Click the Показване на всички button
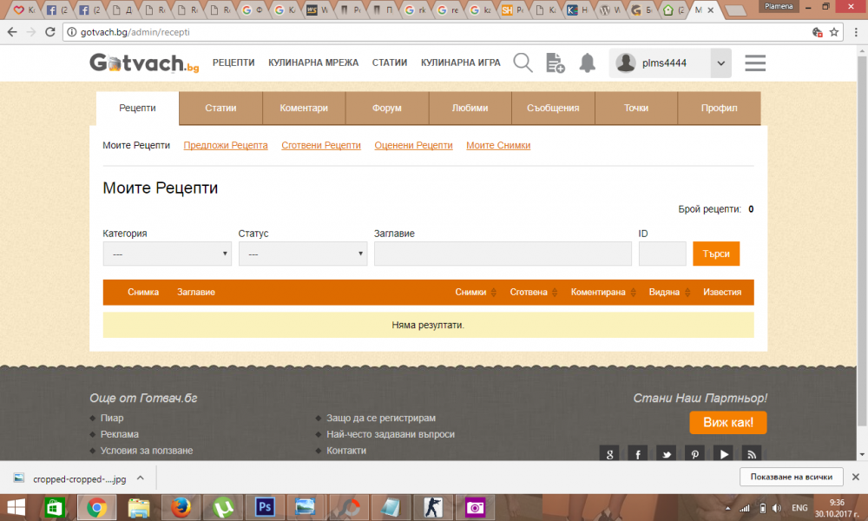Viewport: 868px width, 521px height. 791,477
